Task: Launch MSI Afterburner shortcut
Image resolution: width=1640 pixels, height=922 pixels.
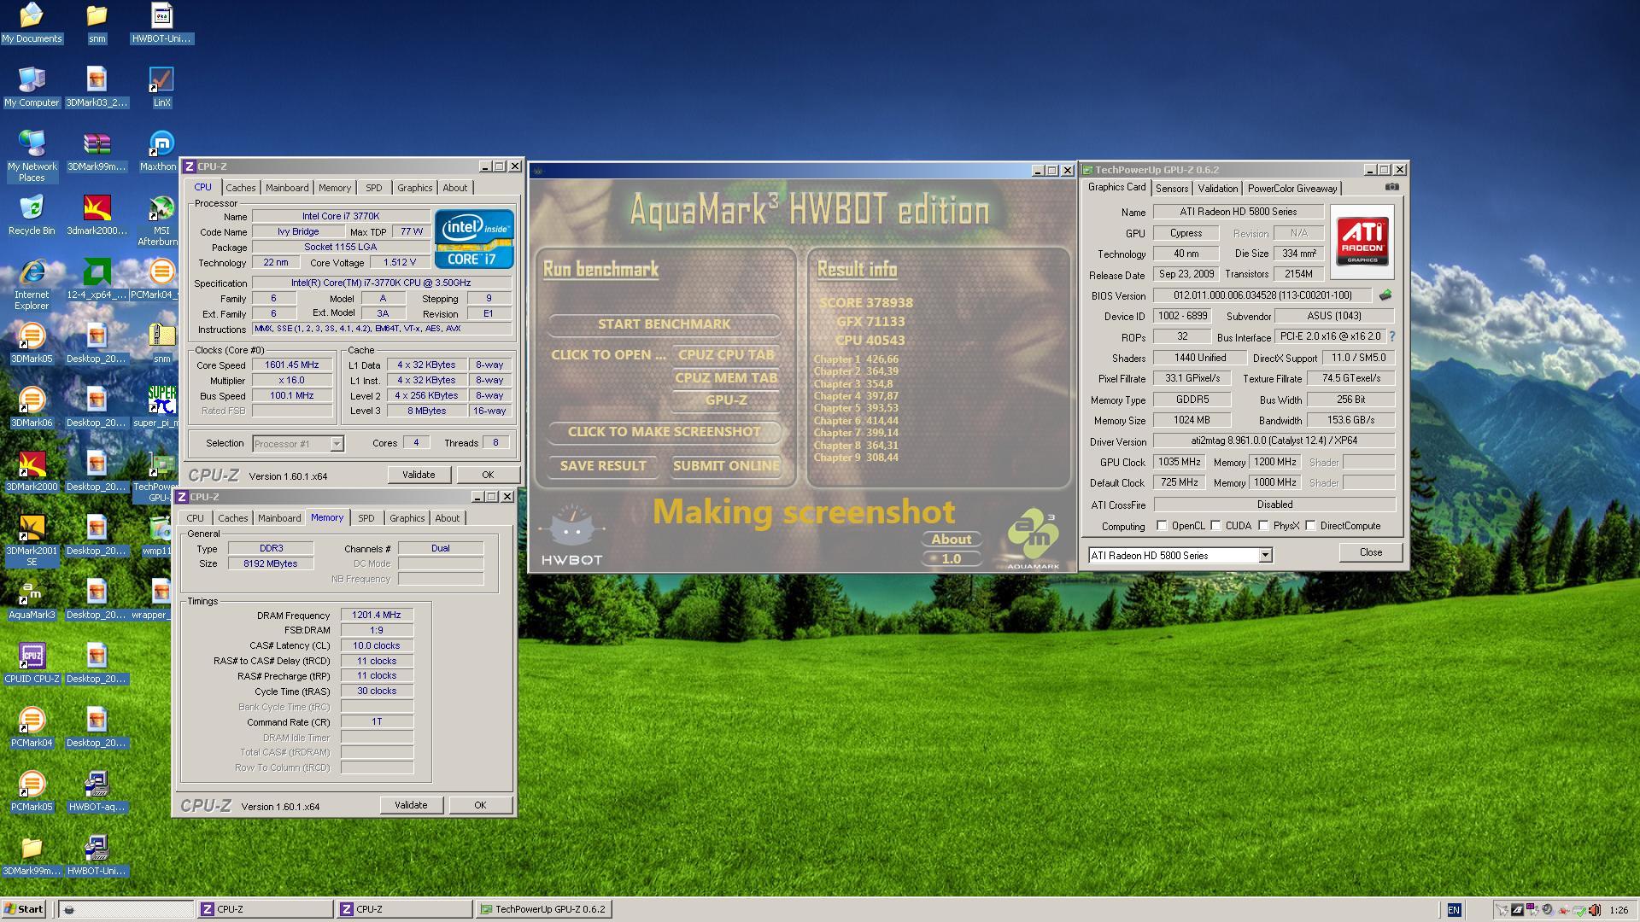Action: point(161,220)
